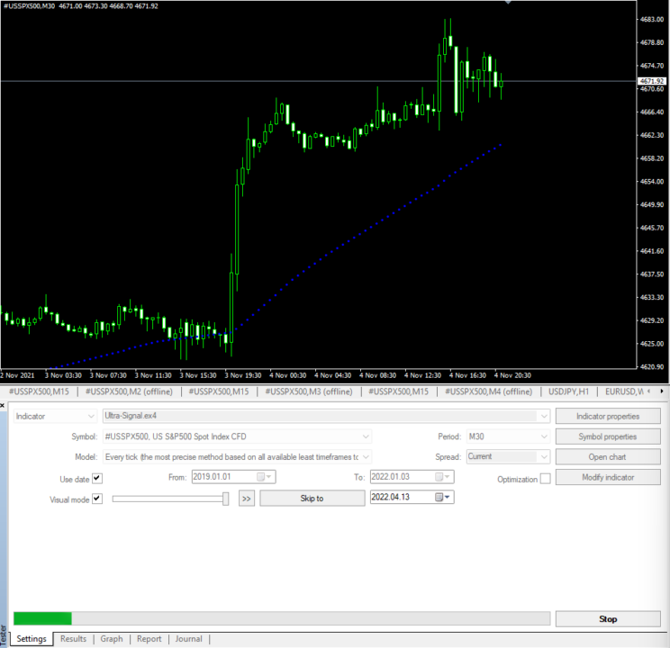Click the green test progress bar
Image resolution: width=670 pixels, height=648 pixels.
pos(42,618)
